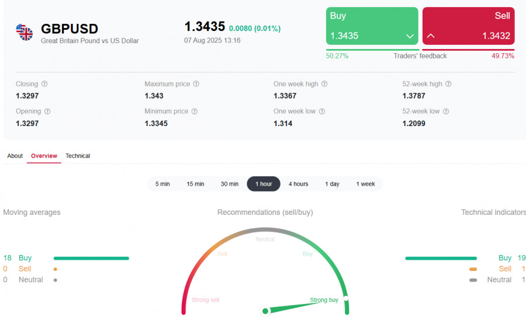Click the red Sell 1.3432 button
Image resolution: width=526 pixels, height=317 pixels.
pyautogui.click(x=468, y=26)
